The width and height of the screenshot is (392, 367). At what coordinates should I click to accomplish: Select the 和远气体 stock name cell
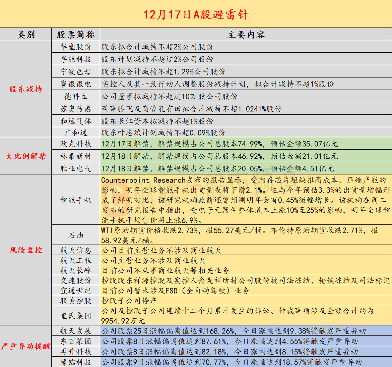tap(76, 121)
